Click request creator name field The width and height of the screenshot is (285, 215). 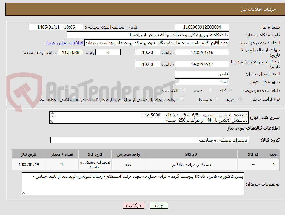[157, 43]
